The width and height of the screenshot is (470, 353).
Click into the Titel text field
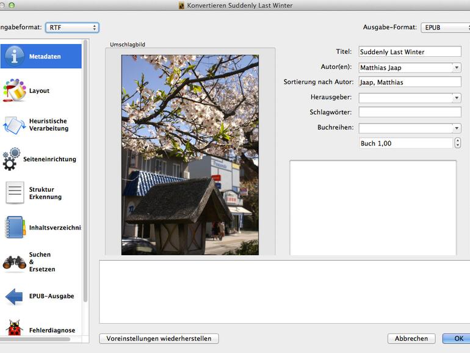point(409,52)
